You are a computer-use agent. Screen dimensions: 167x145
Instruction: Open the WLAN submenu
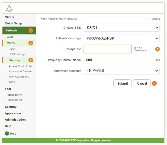tap(19, 43)
